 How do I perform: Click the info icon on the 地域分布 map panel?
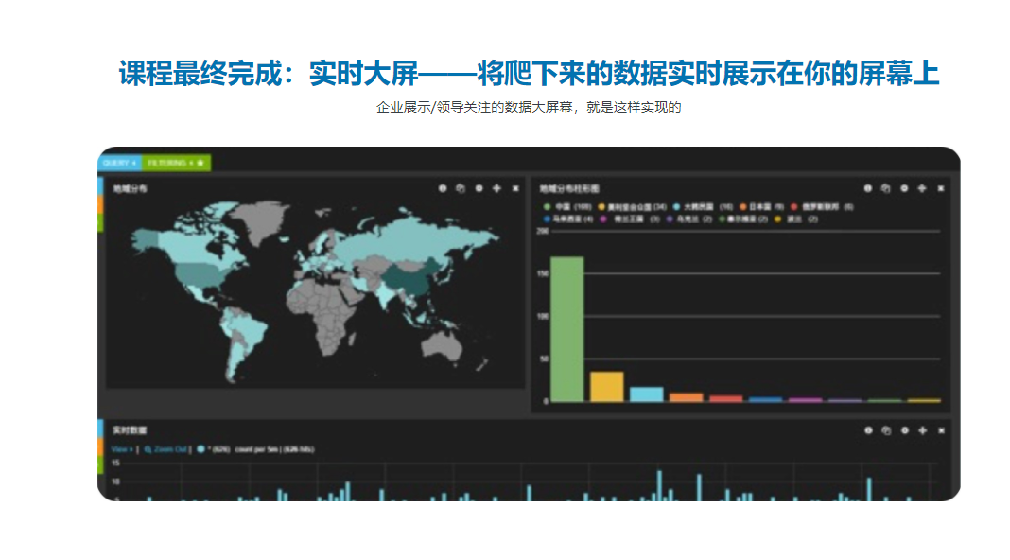[x=442, y=189]
